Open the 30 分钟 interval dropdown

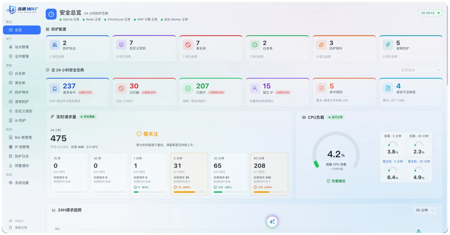pyautogui.click(x=424, y=210)
